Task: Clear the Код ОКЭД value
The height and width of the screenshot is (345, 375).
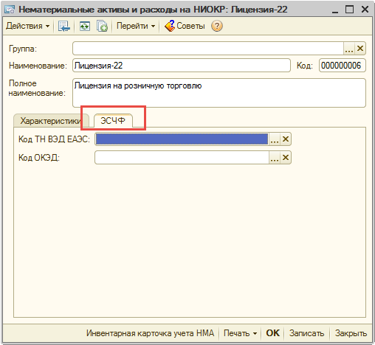Action: 286,157
